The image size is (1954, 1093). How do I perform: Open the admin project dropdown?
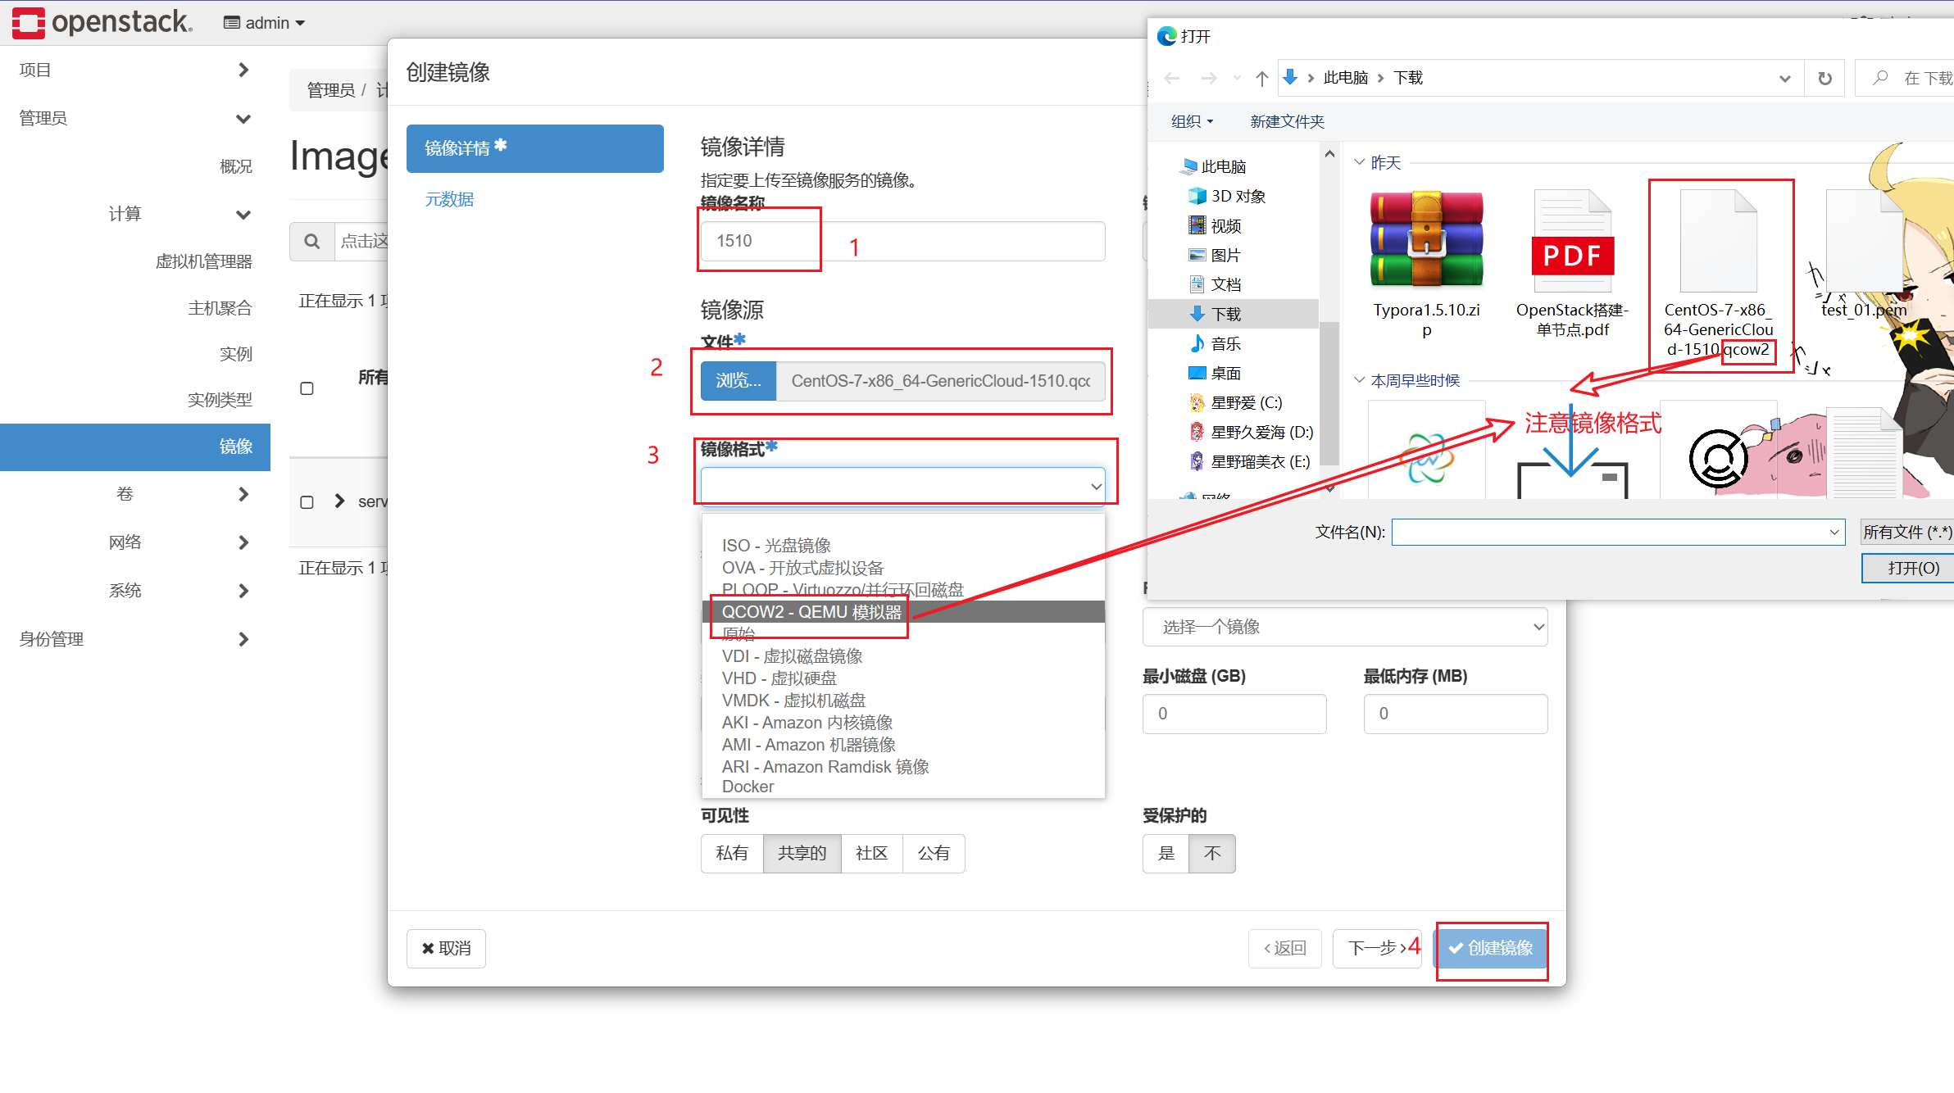265,23
